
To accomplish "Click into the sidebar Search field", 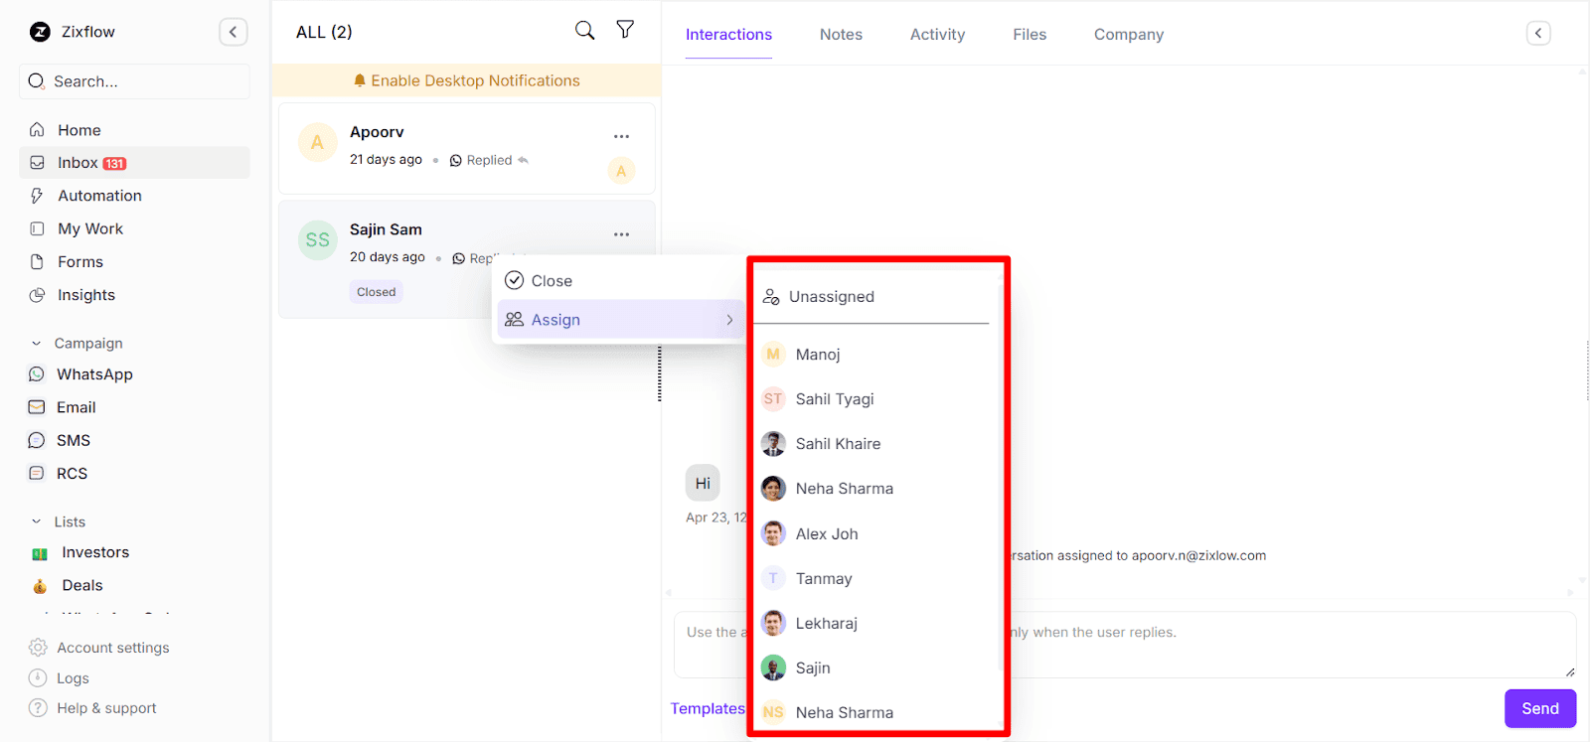I will click(x=134, y=81).
